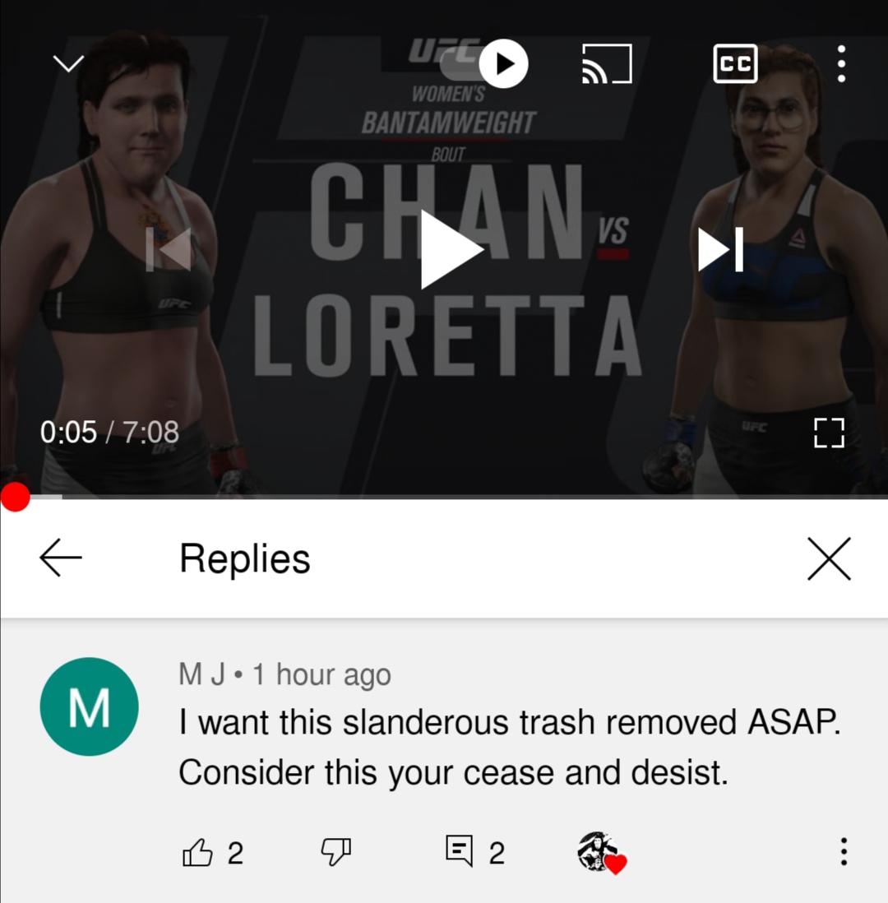Screen dimensions: 888x903
Task: Click the red progress bar scrubber
Action: (15, 497)
